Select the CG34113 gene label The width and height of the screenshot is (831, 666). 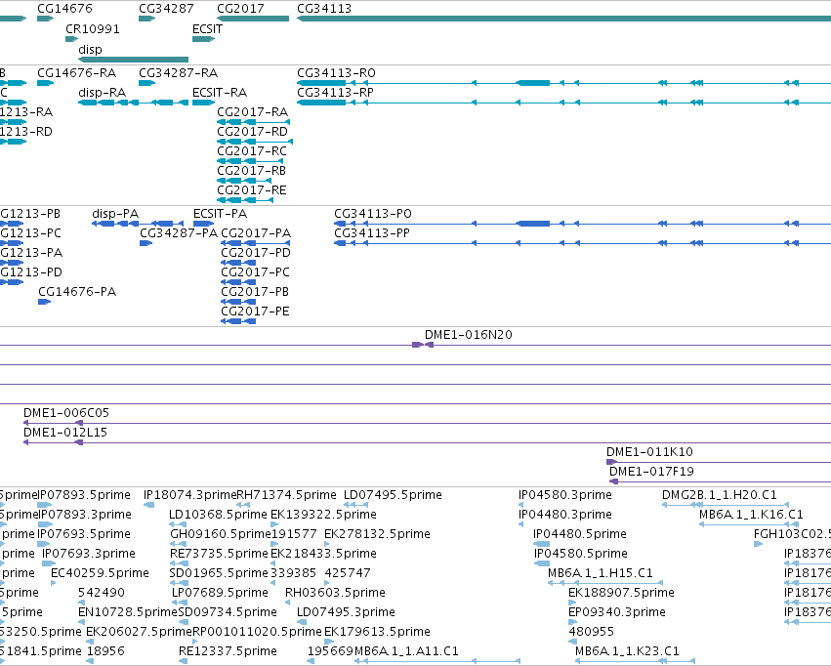324,9
